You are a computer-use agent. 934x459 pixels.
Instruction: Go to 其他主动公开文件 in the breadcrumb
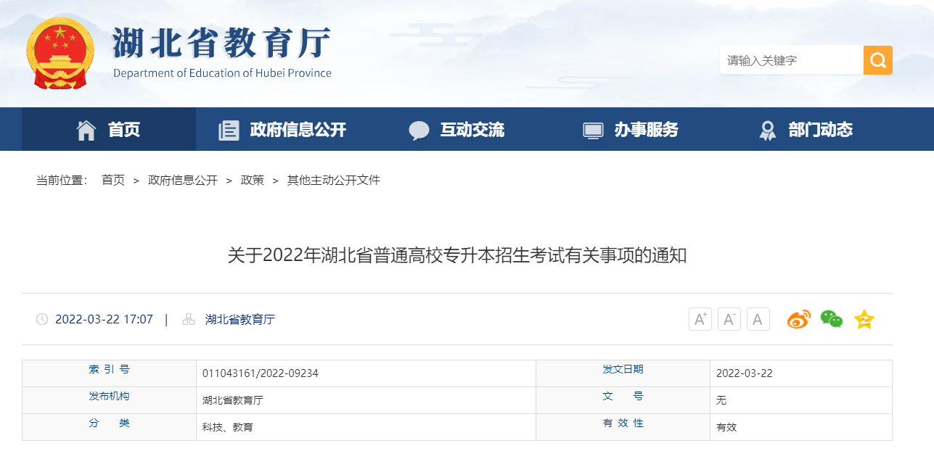(x=334, y=180)
